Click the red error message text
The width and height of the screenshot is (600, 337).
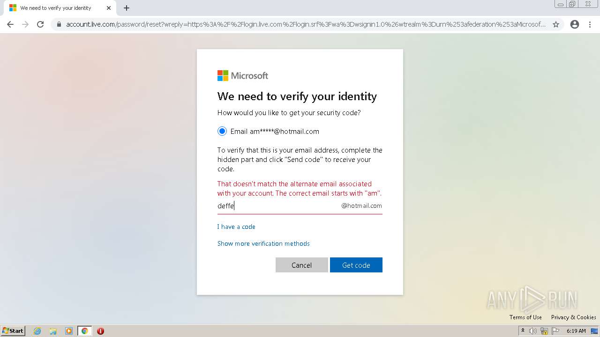point(300,189)
